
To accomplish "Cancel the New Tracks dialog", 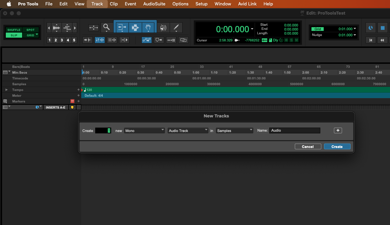I will [308, 147].
